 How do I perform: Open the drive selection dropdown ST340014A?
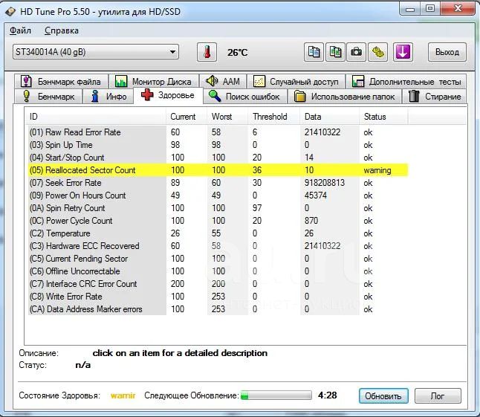point(96,52)
